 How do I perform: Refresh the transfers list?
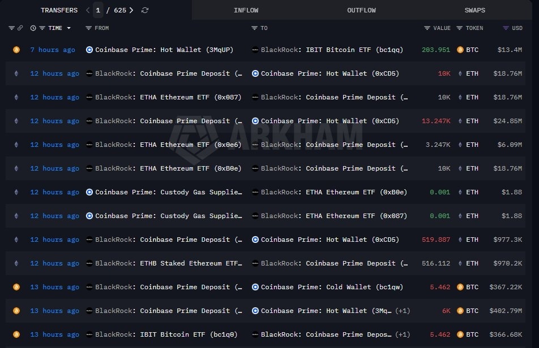(145, 10)
